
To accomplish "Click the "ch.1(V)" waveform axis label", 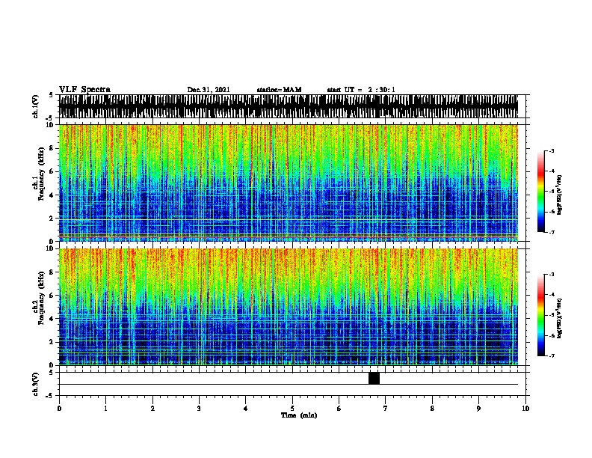I will (x=35, y=106).
